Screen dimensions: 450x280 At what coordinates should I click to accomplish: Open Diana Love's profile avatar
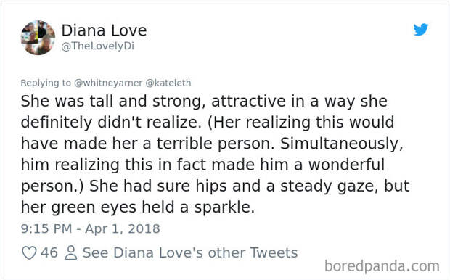pos(38,38)
